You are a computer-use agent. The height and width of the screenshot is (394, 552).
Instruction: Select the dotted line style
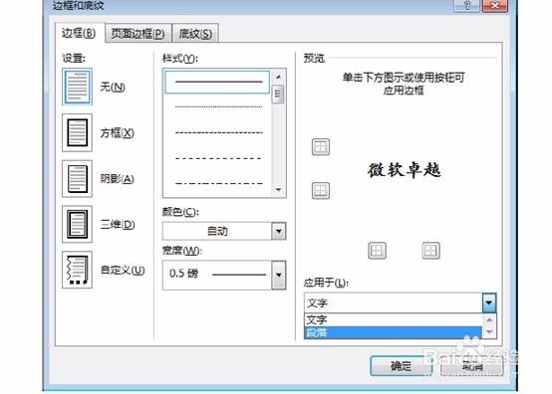coord(218,106)
